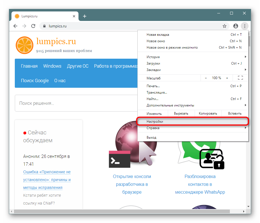This screenshot has height=223, width=260.
Task: Select Новое окно в режиме инкогнито
Action: pyautogui.click(x=172, y=48)
